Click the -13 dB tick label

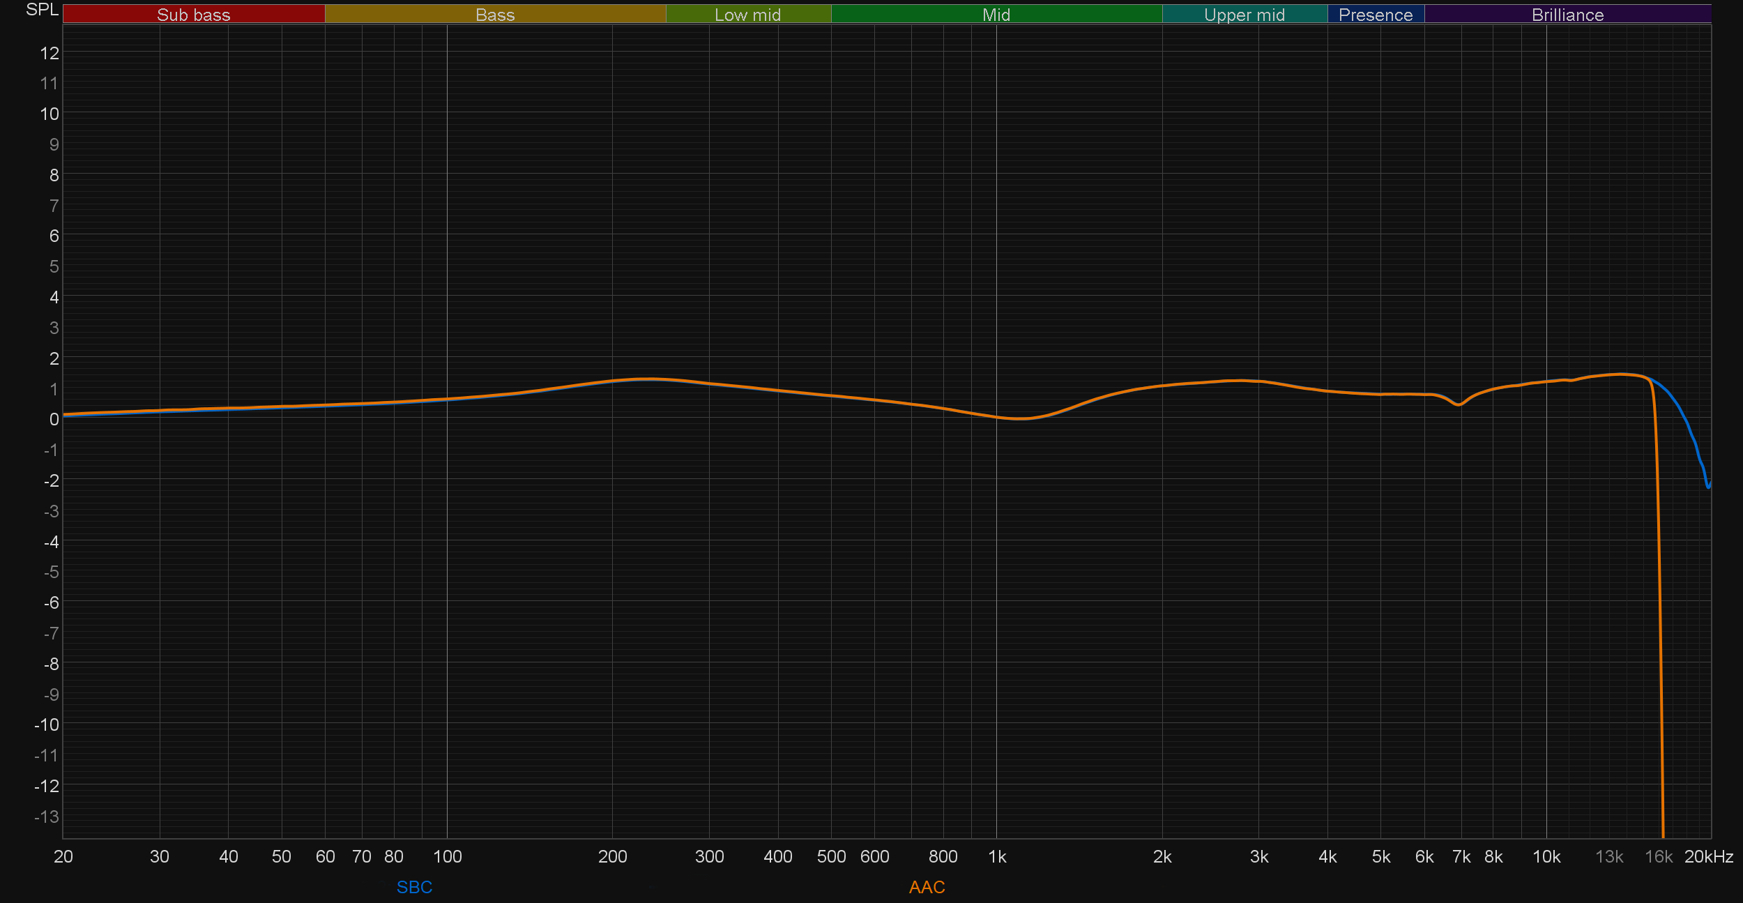click(47, 816)
